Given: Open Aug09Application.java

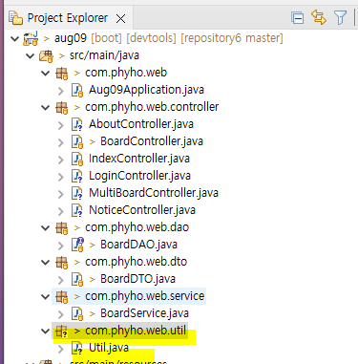Looking at the screenshot, I should pos(146,90).
